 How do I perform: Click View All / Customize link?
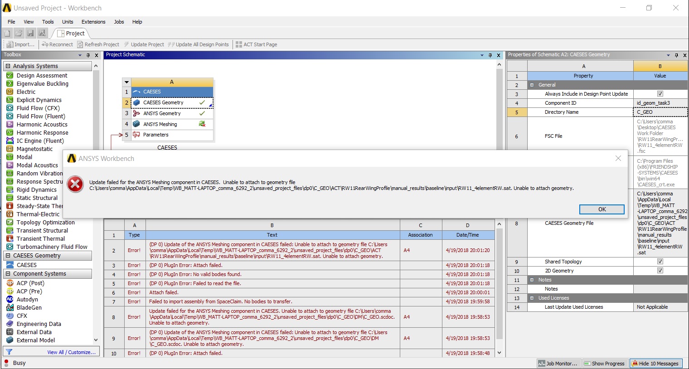click(x=71, y=352)
